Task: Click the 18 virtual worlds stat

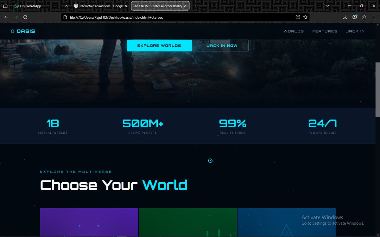Action: 53,126
